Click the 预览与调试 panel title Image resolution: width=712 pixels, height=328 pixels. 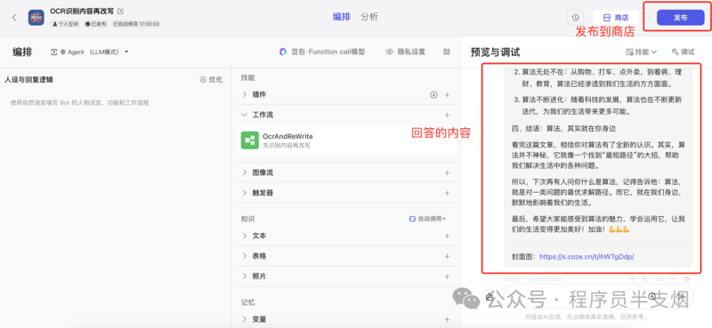point(496,52)
